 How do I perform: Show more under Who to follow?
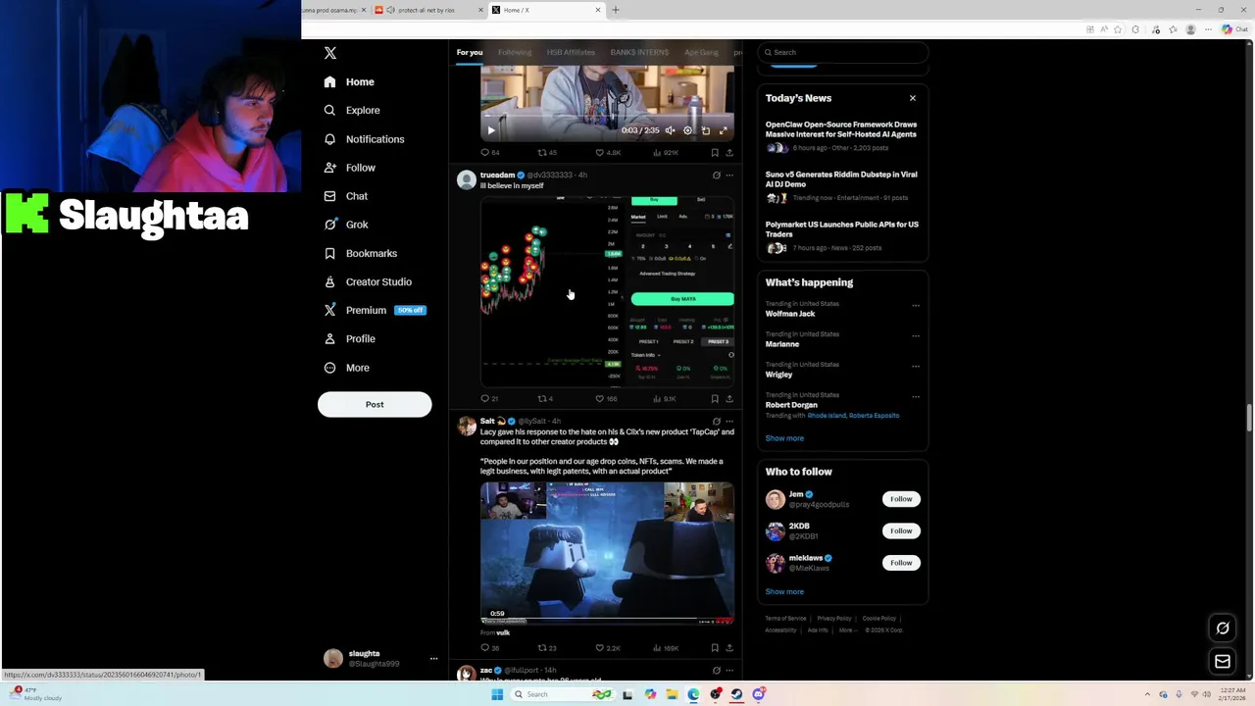pyautogui.click(x=784, y=591)
